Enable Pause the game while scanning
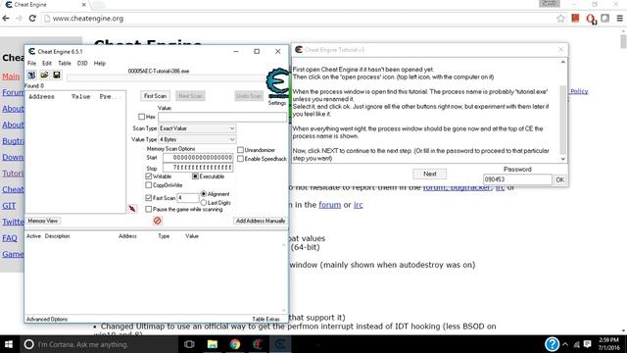Screen dimensions: 627x353 pos(149,209)
